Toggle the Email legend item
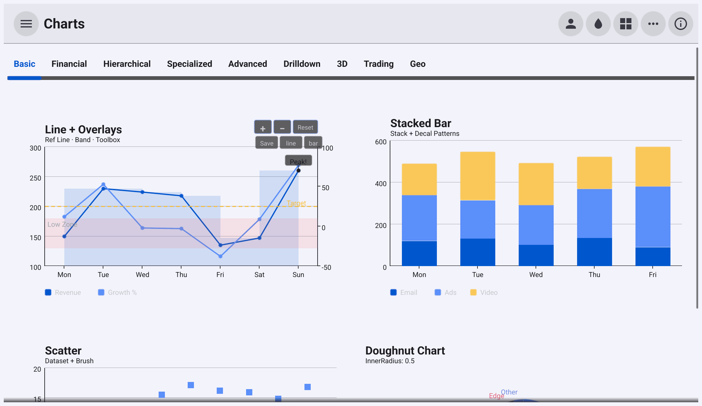Screen dimensions: 702x406 (404, 292)
